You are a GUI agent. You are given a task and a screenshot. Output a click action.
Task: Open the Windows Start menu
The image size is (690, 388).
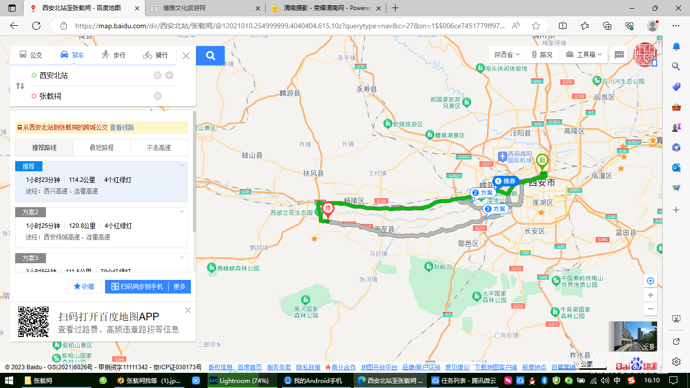pos(9,380)
